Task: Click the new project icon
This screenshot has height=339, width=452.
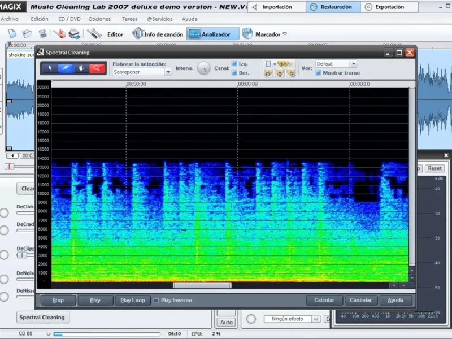Action: (x=12, y=34)
